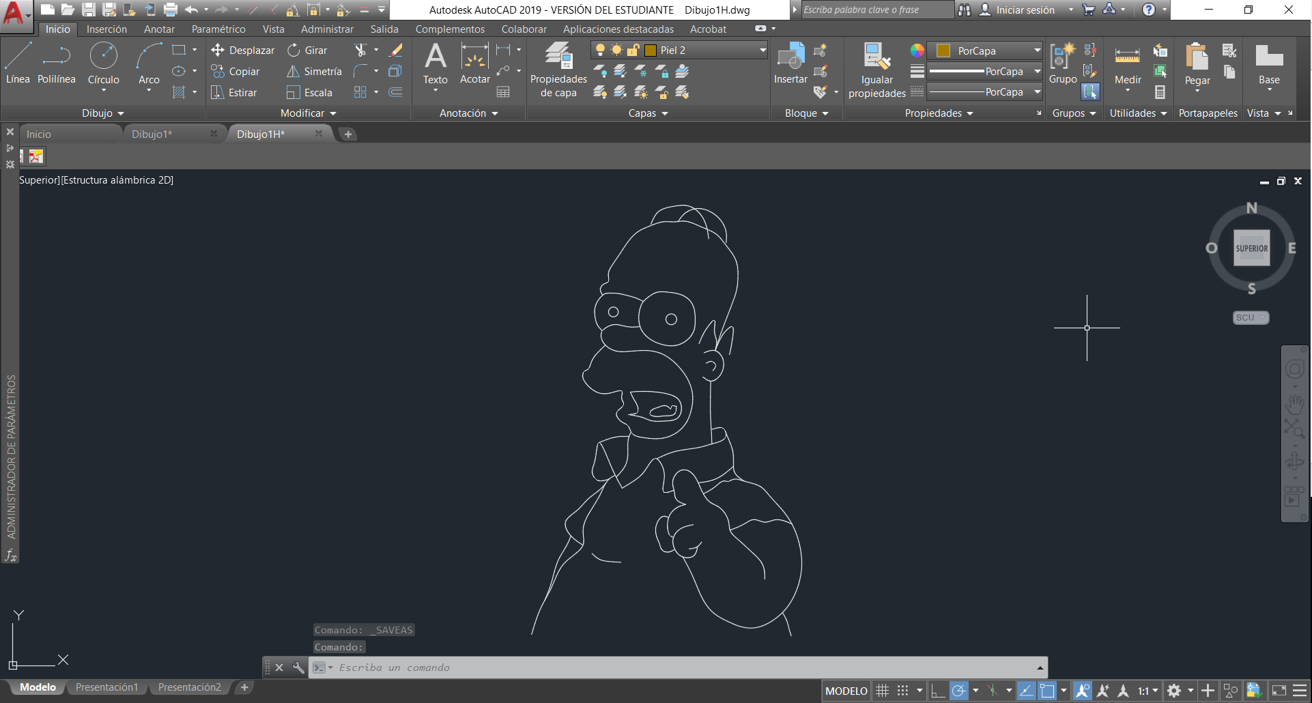Toggle 2D object snap in status bar
1312x703 pixels.
[x=1047, y=691]
